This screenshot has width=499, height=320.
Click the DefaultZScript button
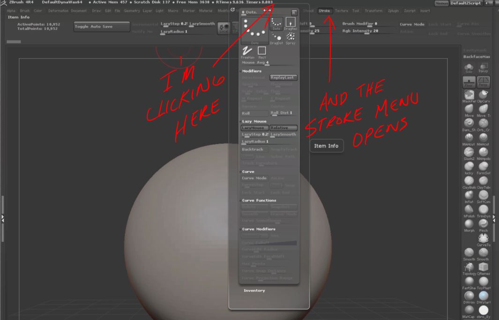(466, 3)
